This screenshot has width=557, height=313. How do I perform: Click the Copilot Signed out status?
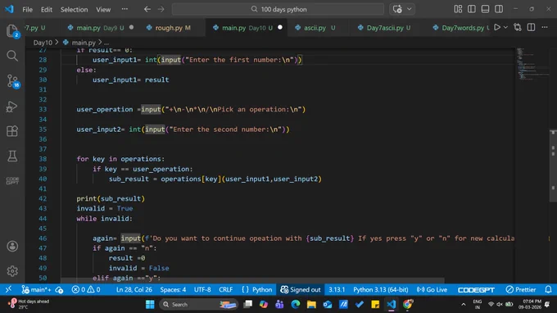(x=301, y=289)
